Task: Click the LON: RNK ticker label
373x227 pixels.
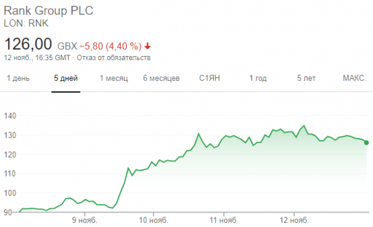Action: (26, 23)
